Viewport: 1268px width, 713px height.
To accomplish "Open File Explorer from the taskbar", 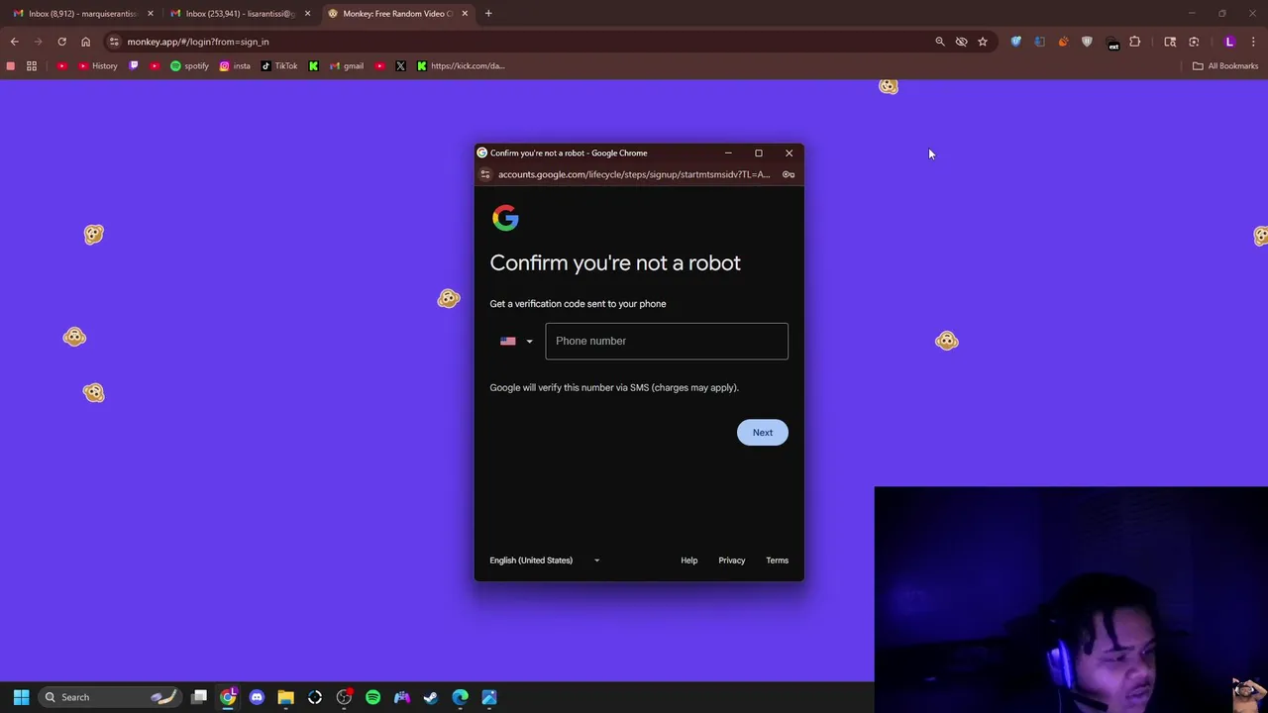I will 285,697.
